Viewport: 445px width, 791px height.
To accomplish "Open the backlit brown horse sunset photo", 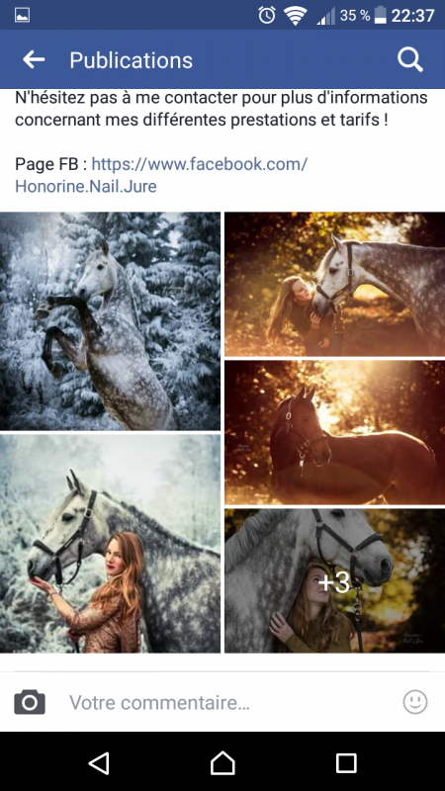I will [x=334, y=432].
